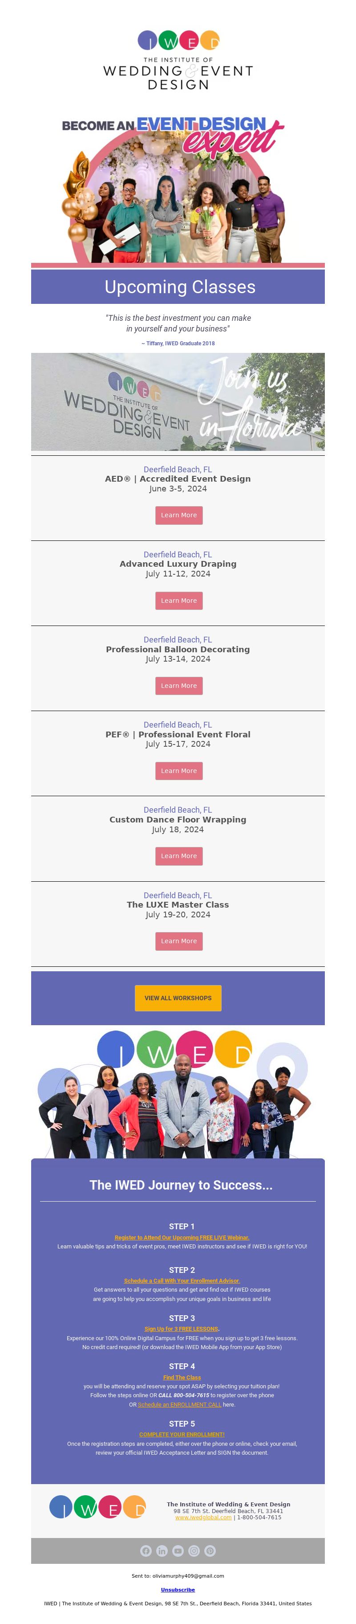The width and height of the screenshot is (356, 1624).
Task: Click the Join us in Florida banner image
Action: pyautogui.click(x=178, y=401)
